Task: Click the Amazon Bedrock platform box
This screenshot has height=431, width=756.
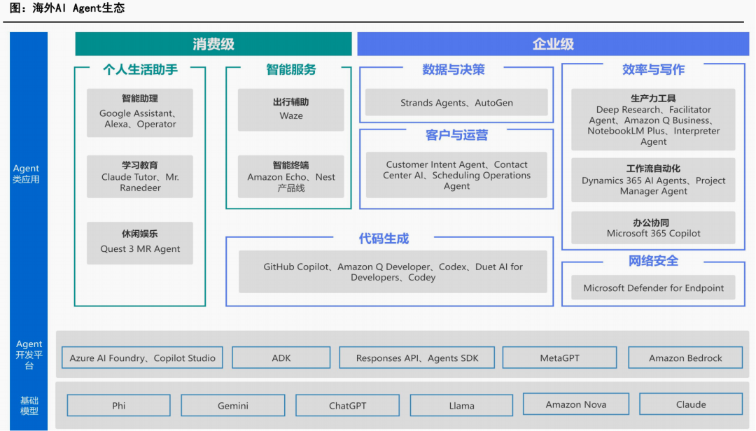Action: [685, 358]
